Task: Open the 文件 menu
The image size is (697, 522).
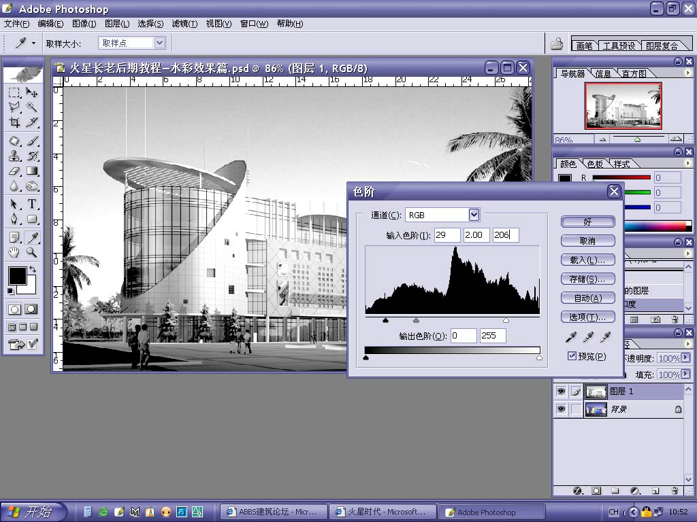Action: coord(16,24)
